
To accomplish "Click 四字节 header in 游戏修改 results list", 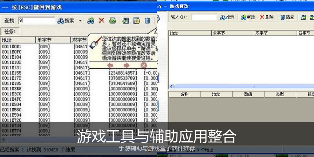I will (x=305, y=33).
